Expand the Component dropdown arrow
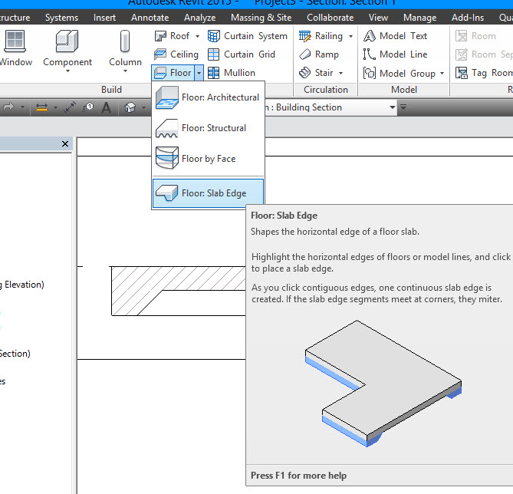Image resolution: width=513 pixels, height=494 pixels. click(67, 71)
